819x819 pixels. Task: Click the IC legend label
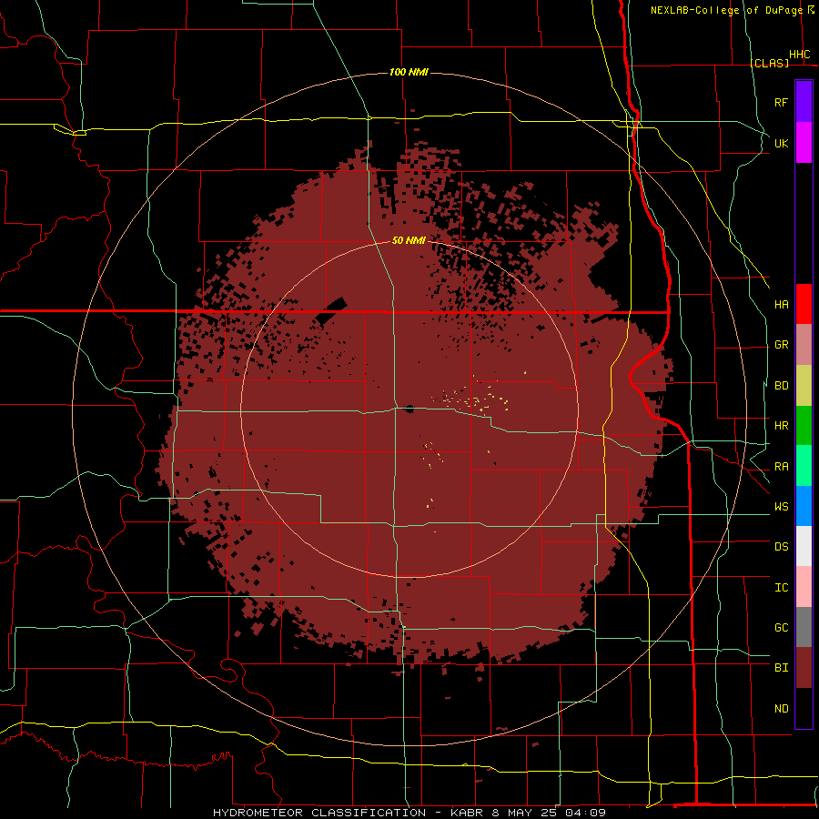tap(781, 588)
